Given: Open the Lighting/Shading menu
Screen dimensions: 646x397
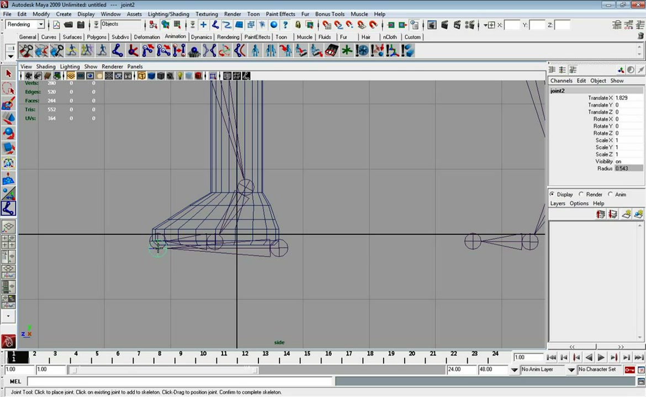Looking at the screenshot, I should (x=168, y=14).
